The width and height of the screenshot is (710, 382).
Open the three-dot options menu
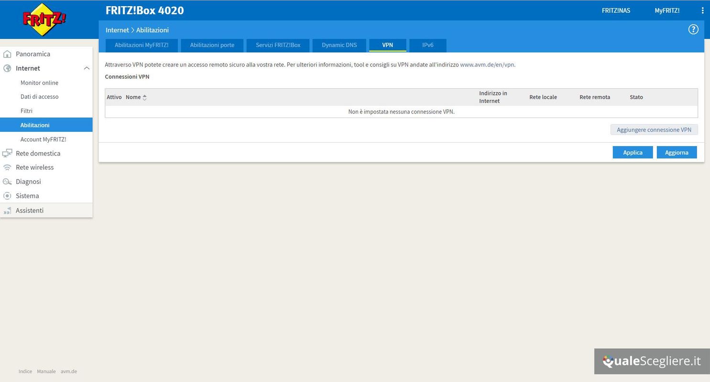click(x=702, y=11)
